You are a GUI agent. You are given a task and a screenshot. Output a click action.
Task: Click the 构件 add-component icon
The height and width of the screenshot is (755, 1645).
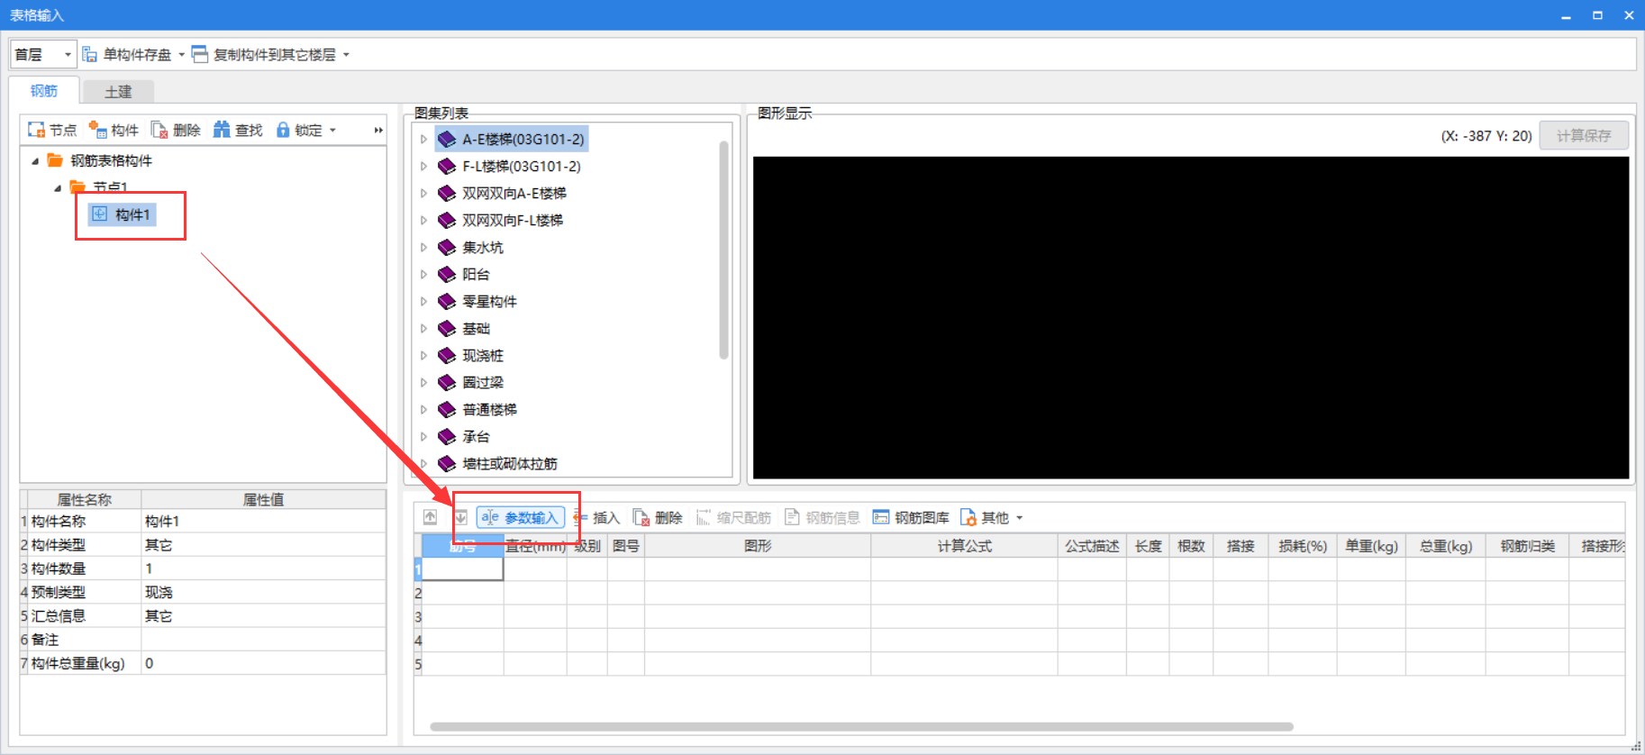coord(98,130)
